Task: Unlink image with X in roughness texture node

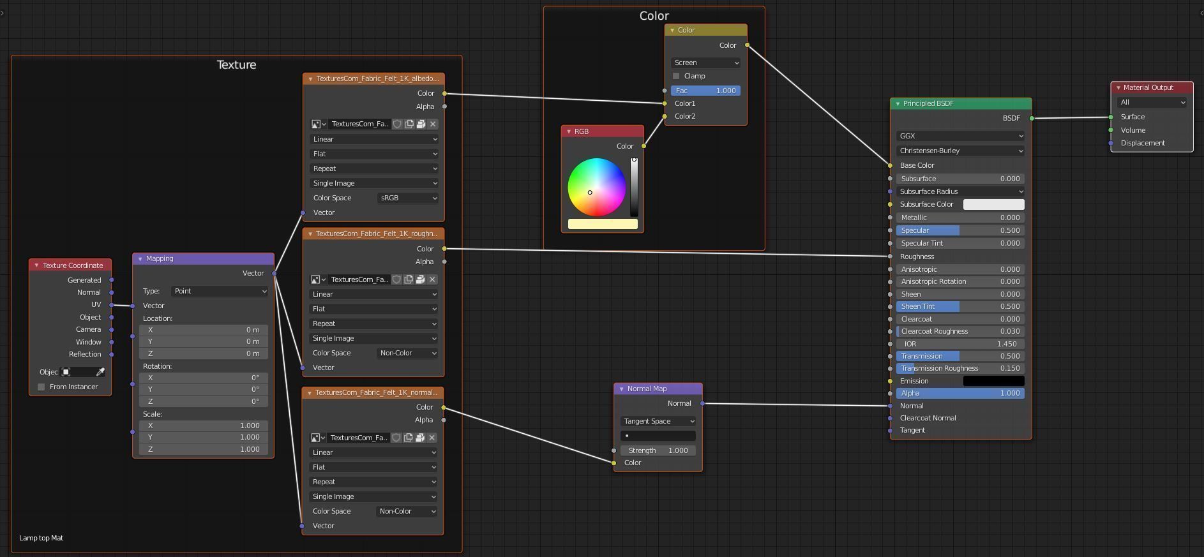Action: pyautogui.click(x=432, y=279)
